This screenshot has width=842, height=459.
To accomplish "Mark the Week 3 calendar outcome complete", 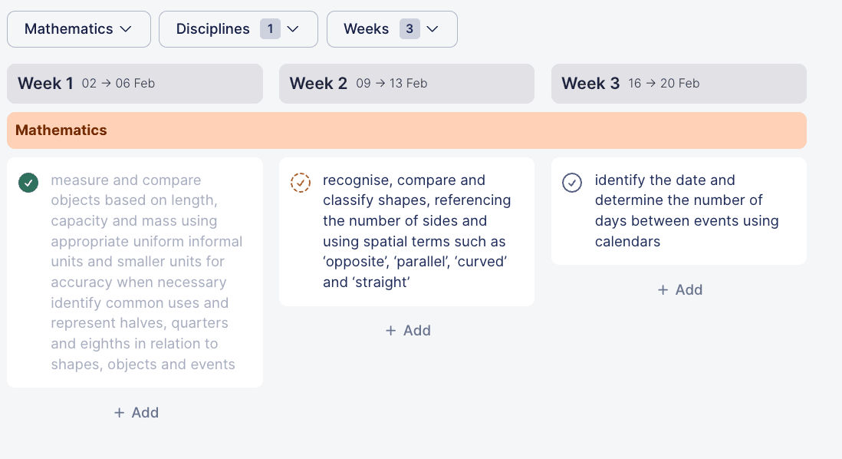I will 572,183.
